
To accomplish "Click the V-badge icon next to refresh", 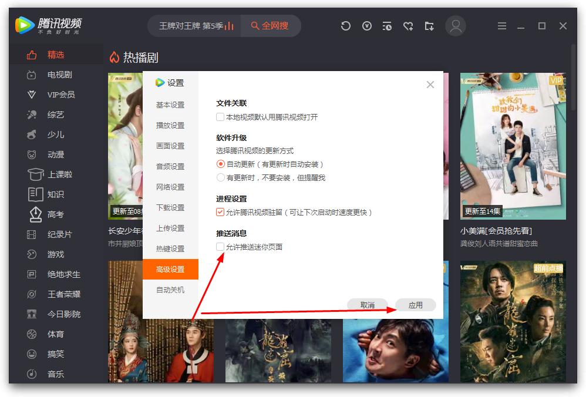I will pyautogui.click(x=366, y=26).
